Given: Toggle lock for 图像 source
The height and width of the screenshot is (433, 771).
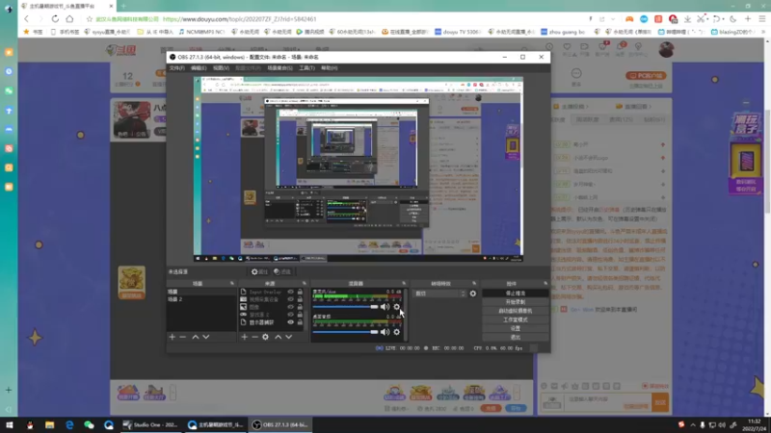Looking at the screenshot, I should 300,307.
